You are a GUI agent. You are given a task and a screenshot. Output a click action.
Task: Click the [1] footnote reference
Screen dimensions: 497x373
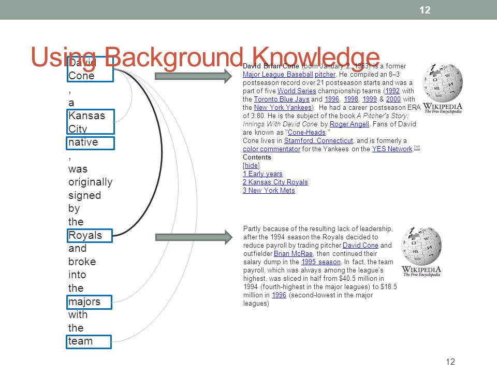pyautogui.click(x=417, y=148)
